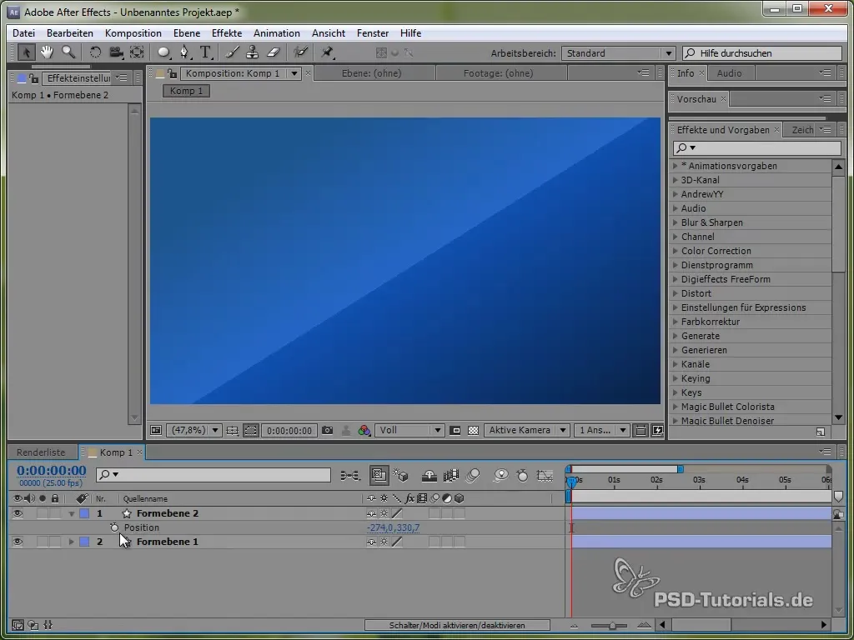Open the magnification (47,8%) dropdown
Screen dimensions: 854x640
pyautogui.click(x=193, y=431)
